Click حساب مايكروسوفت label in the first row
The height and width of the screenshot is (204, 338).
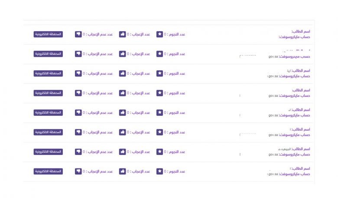point(295,37)
